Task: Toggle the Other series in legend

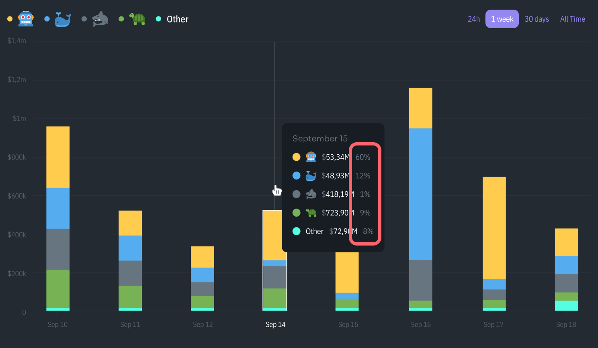Action: coord(177,19)
